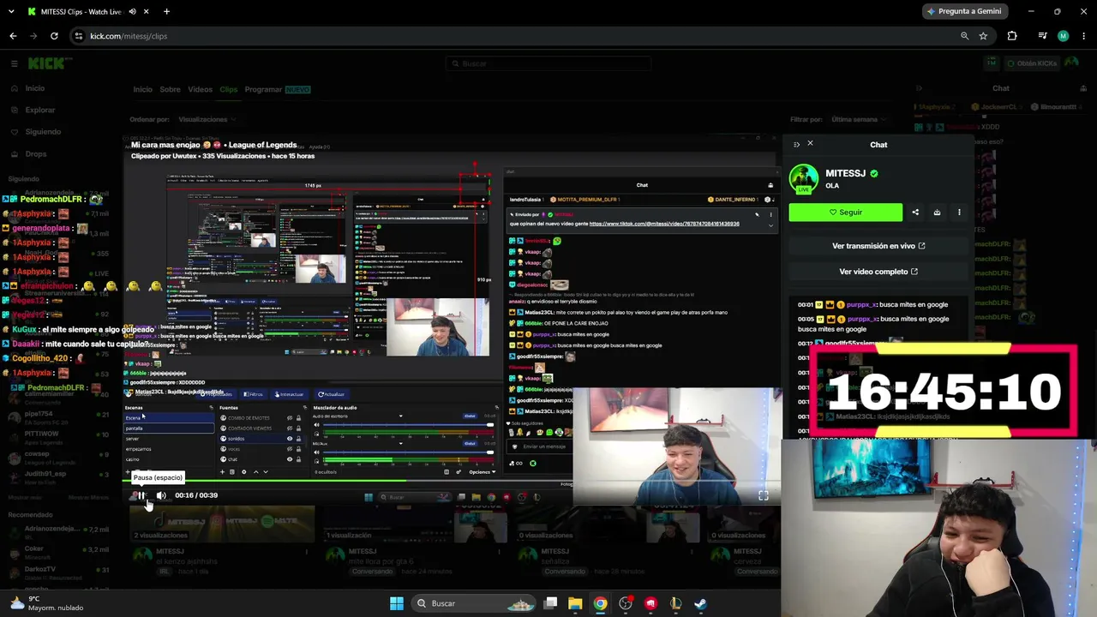Open Siguiendo in Kick sidebar
The width and height of the screenshot is (1097, 617).
(x=43, y=132)
